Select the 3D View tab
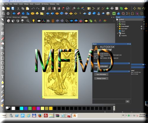The width and height of the screenshot is (148, 123). pos(25,17)
